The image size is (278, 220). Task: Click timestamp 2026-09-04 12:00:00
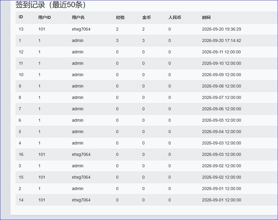click(x=221, y=132)
